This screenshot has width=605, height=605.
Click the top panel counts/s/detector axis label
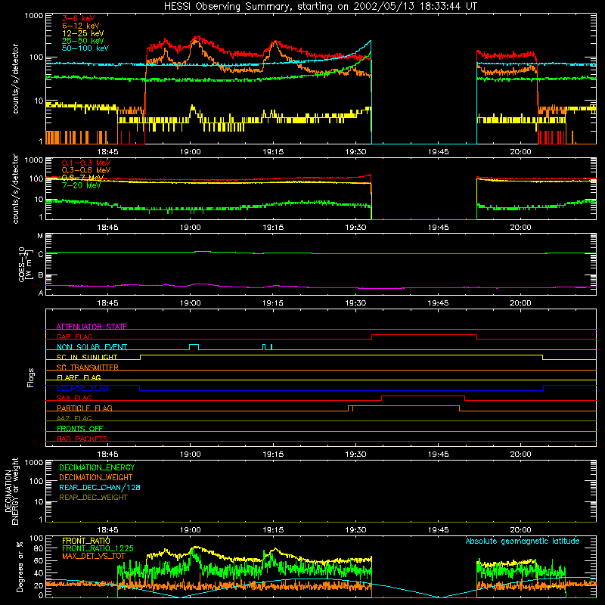point(15,79)
